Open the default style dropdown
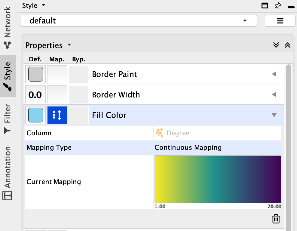Screen dimensions: 297x231 point(138,21)
